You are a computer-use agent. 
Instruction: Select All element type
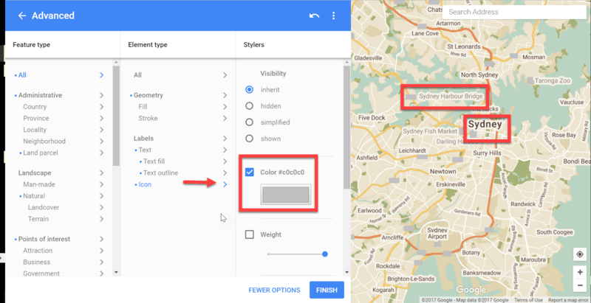click(x=137, y=75)
